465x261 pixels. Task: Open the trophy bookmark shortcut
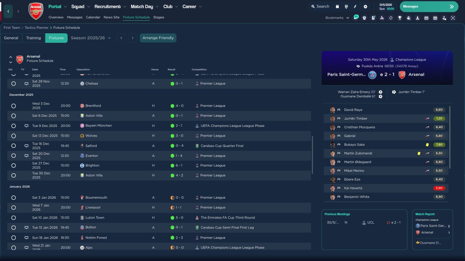click(400, 18)
